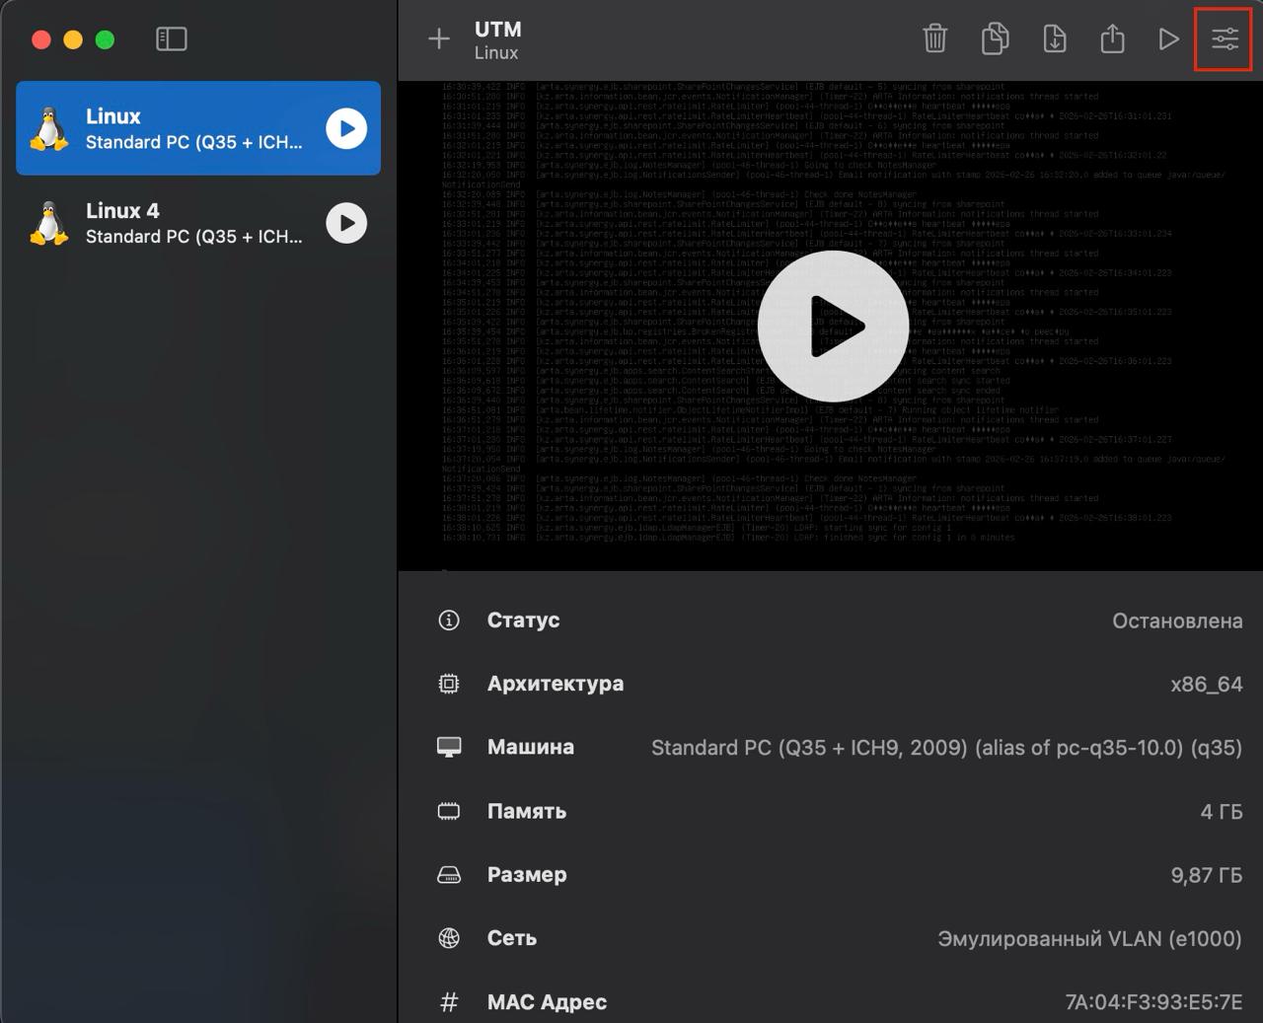Open VM settings via the sliders icon

point(1223,39)
